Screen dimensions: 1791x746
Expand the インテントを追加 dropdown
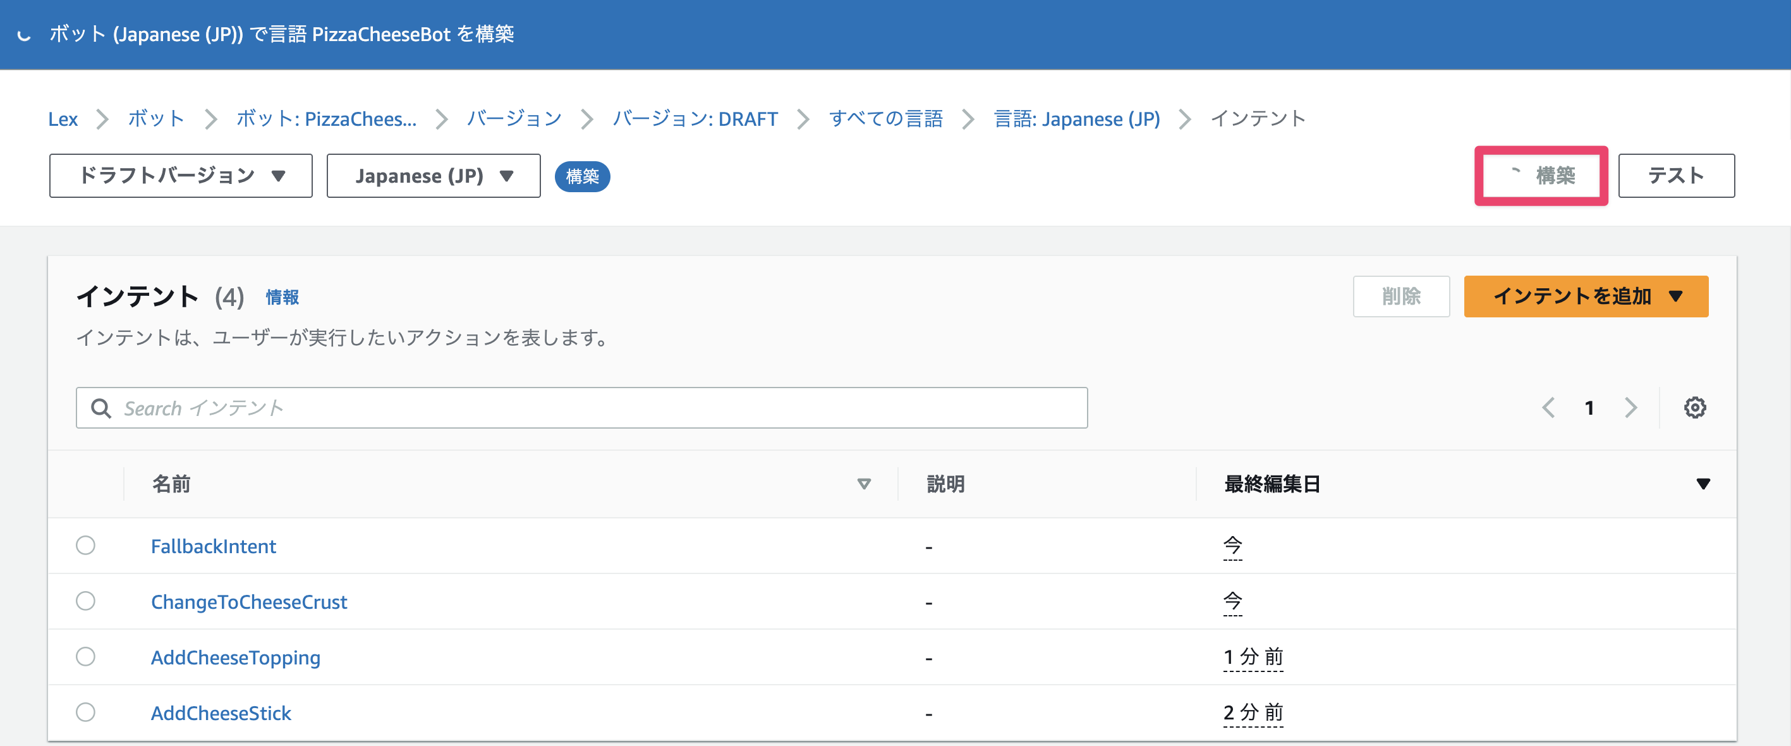[x=1586, y=296]
